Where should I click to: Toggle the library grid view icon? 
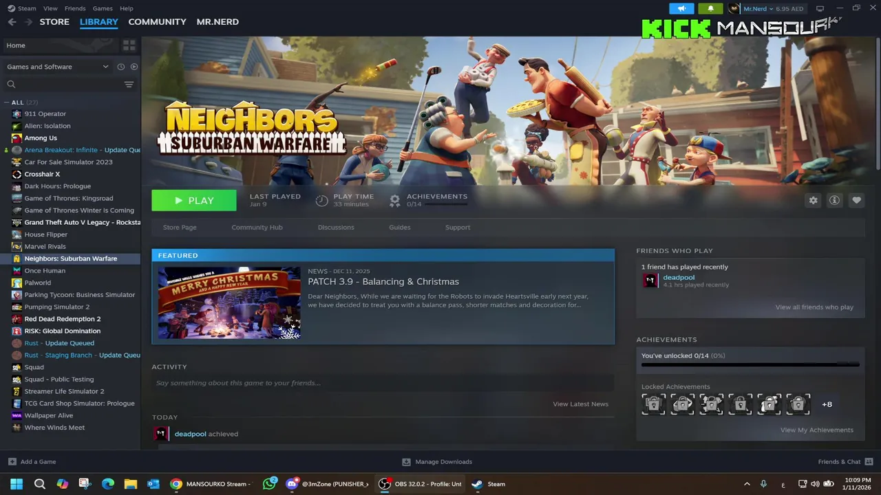click(129, 45)
